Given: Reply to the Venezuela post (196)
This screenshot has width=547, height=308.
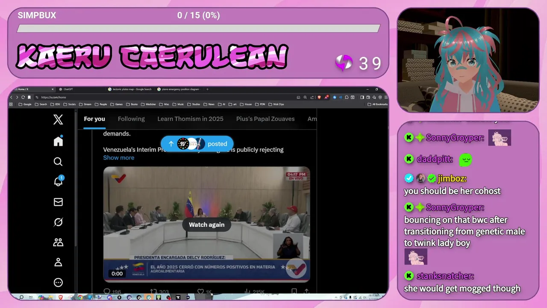Looking at the screenshot, I should click(x=112, y=292).
